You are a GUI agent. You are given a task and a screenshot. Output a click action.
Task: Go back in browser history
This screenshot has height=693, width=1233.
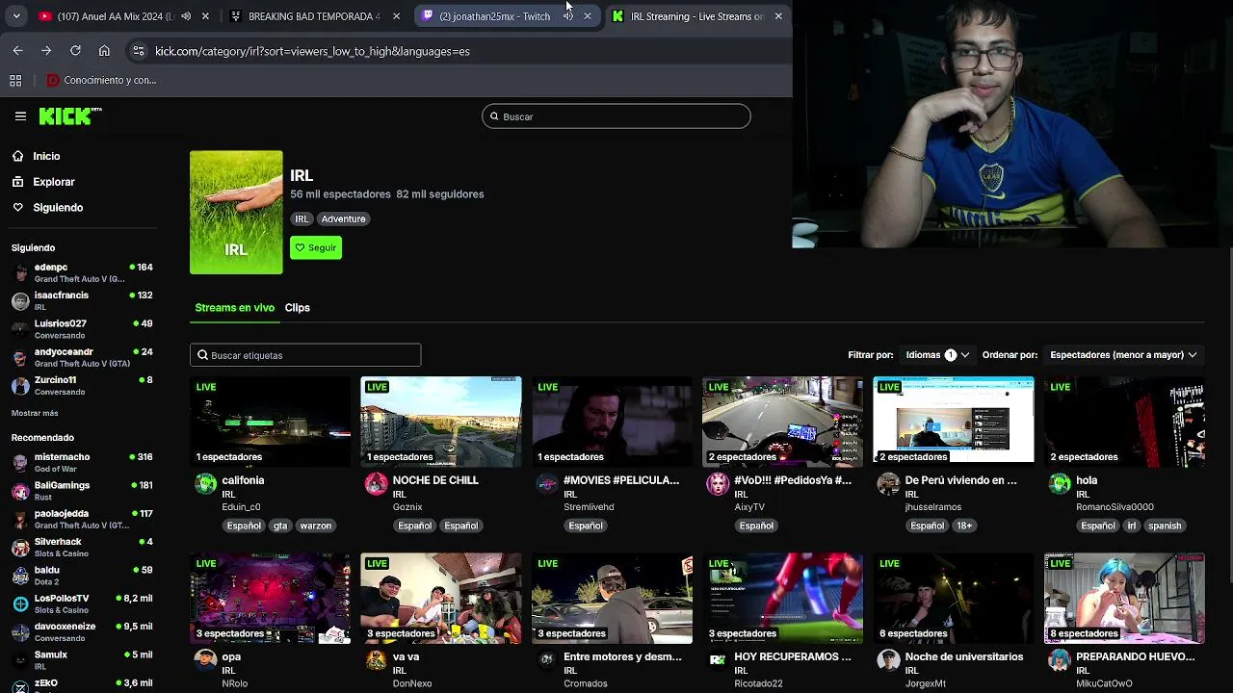[17, 51]
